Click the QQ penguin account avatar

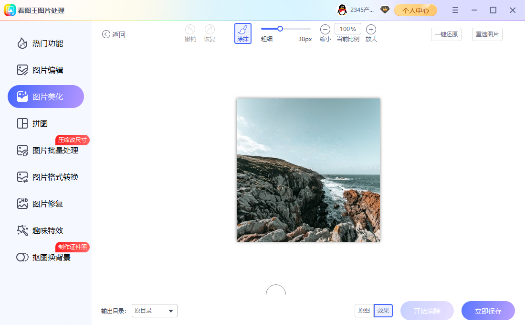click(342, 10)
